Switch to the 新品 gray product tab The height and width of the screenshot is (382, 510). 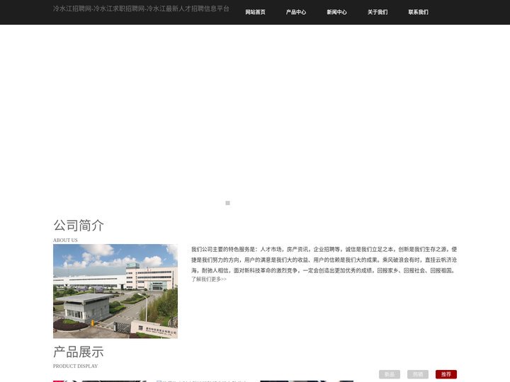tap(390, 374)
